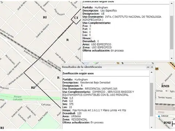The height and width of the screenshot is (131, 175).
Task: Click the Parque Cañuelas map label
Action: point(17,98)
